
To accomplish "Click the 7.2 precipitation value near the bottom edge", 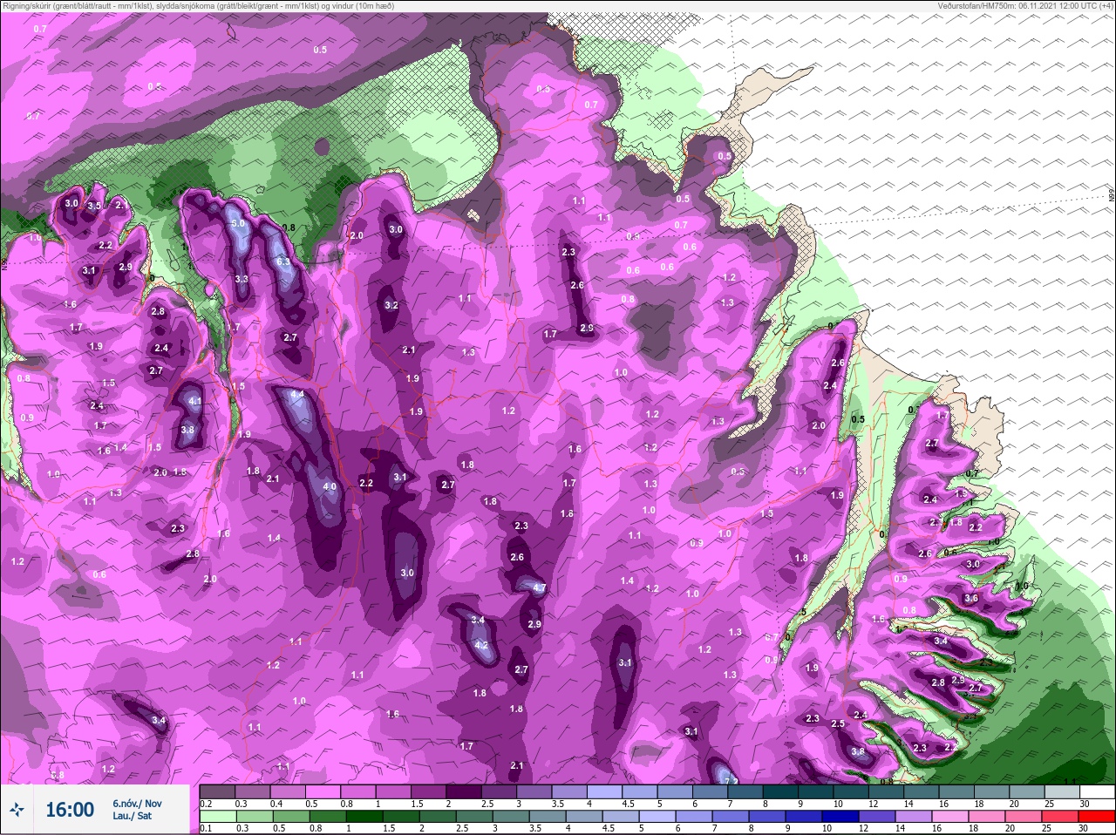I will coord(732,781).
